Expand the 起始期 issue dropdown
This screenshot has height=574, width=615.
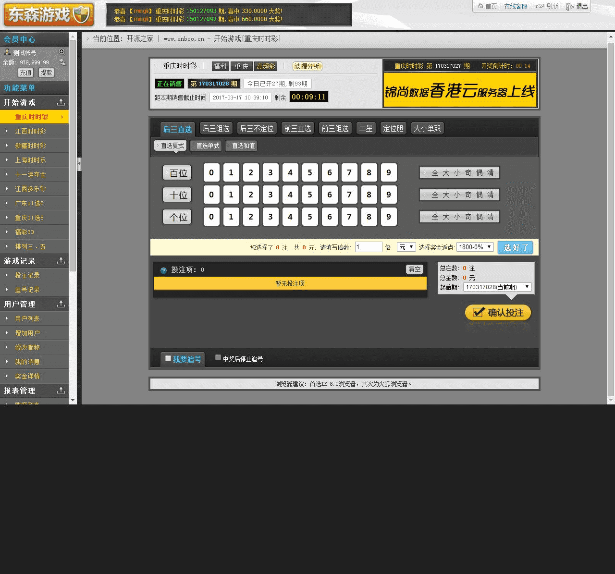(x=497, y=287)
